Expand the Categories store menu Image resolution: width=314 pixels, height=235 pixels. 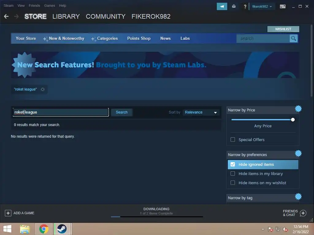click(x=105, y=38)
